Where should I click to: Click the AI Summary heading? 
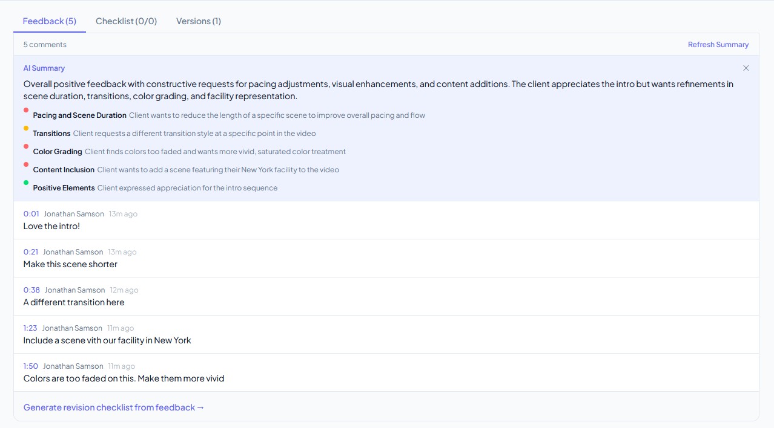44,68
